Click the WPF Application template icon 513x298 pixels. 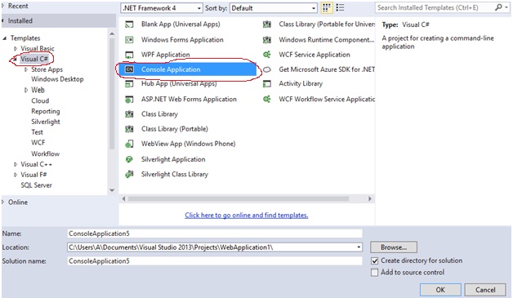click(x=130, y=55)
